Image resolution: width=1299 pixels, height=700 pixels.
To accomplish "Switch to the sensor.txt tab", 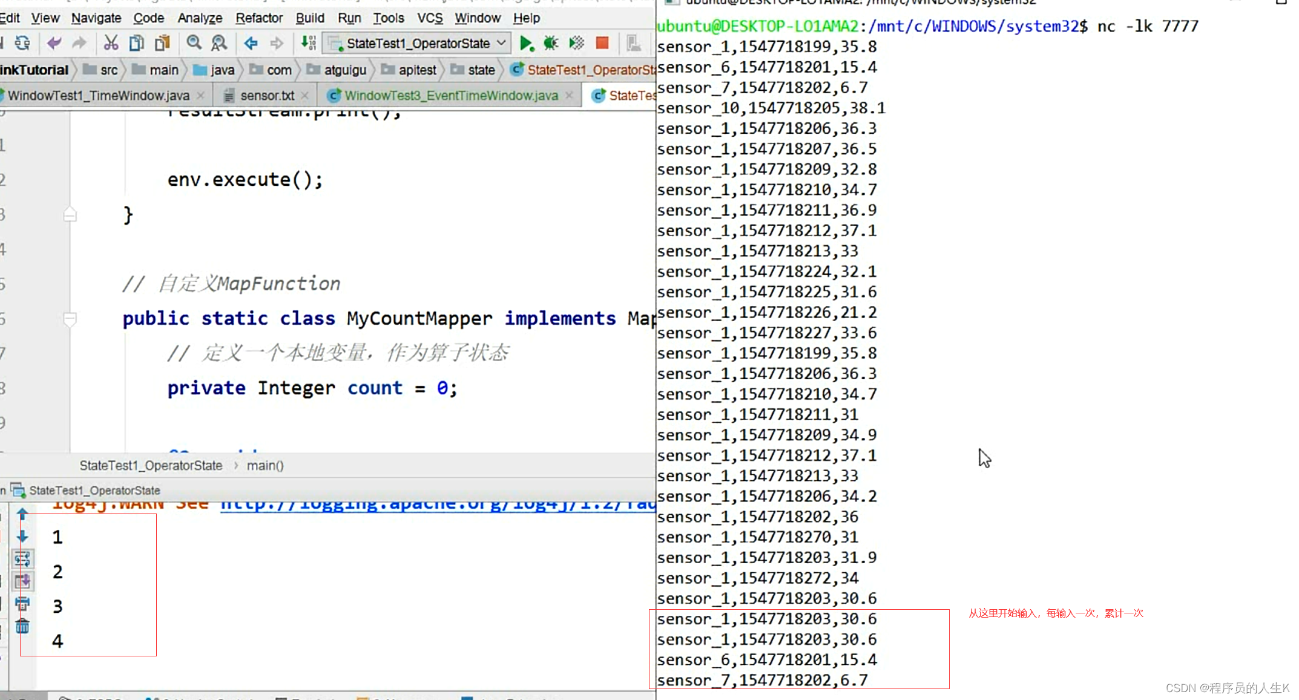I will (x=266, y=96).
